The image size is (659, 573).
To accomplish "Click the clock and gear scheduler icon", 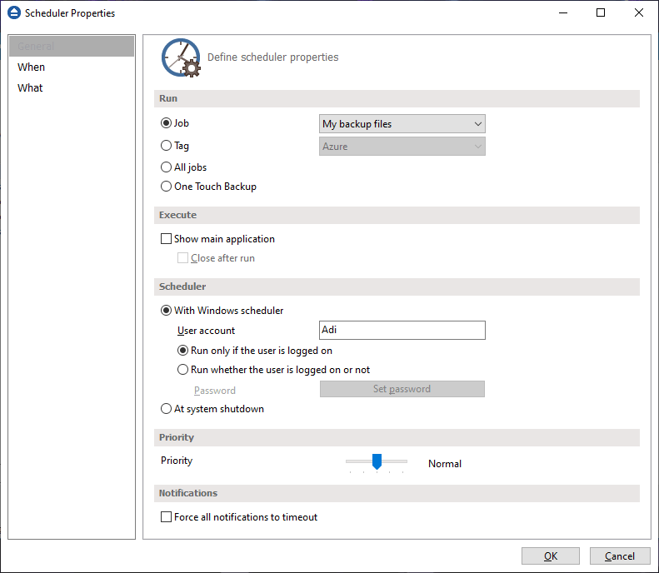I will (x=181, y=58).
